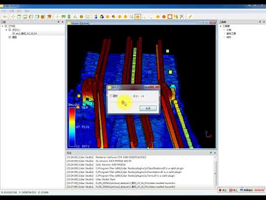Click the close button in the dialog
266x200 pixels.
[x=148, y=108]
